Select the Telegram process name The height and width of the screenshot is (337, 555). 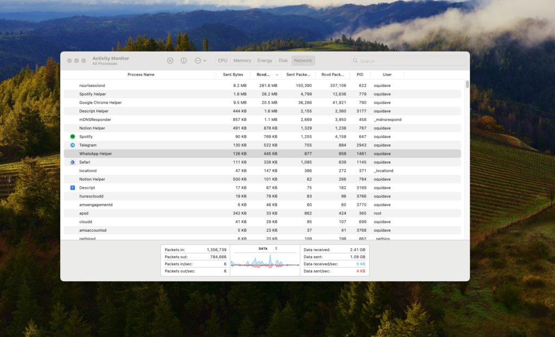(x=88, y=145)
